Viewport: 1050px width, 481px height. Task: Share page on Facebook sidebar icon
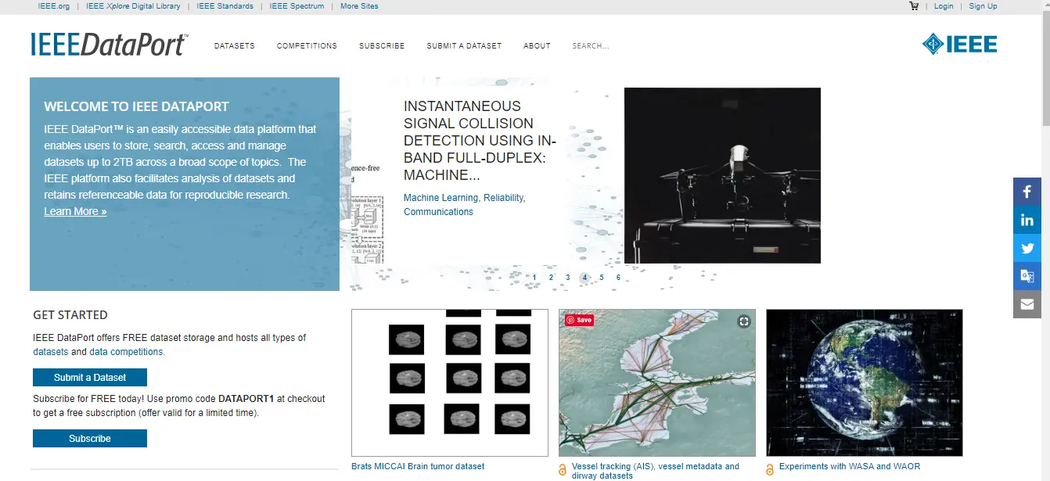(x=1027, y=192)
